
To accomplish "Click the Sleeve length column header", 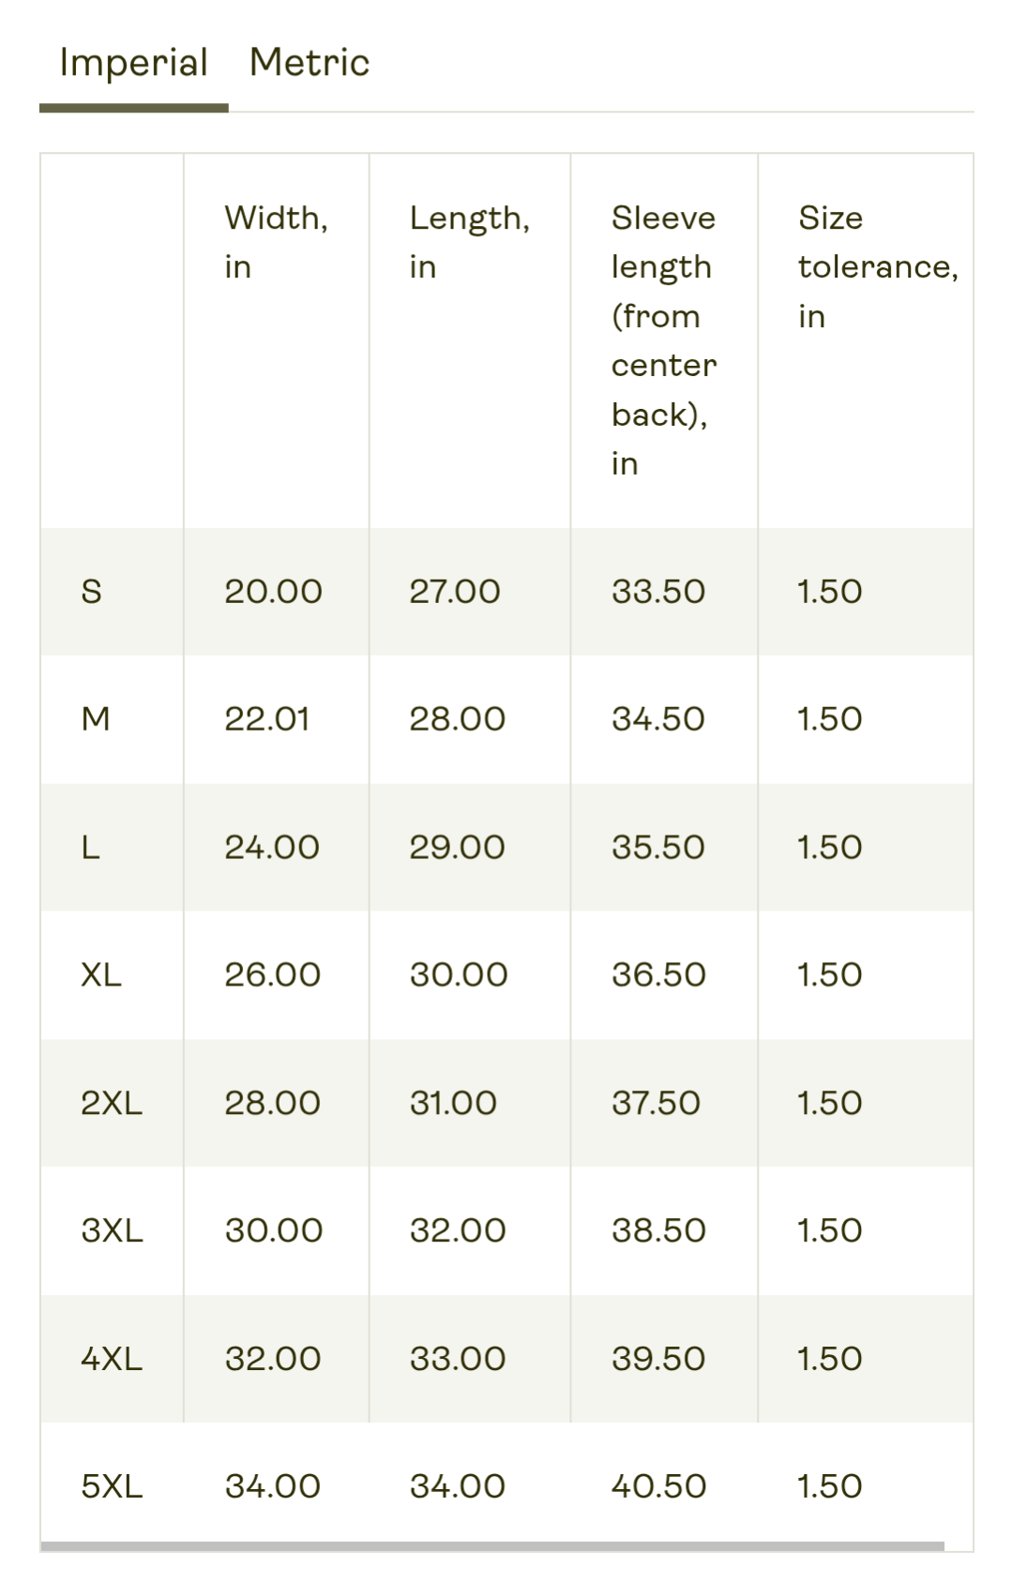I will pyautogui.click(x=664, y=340).
